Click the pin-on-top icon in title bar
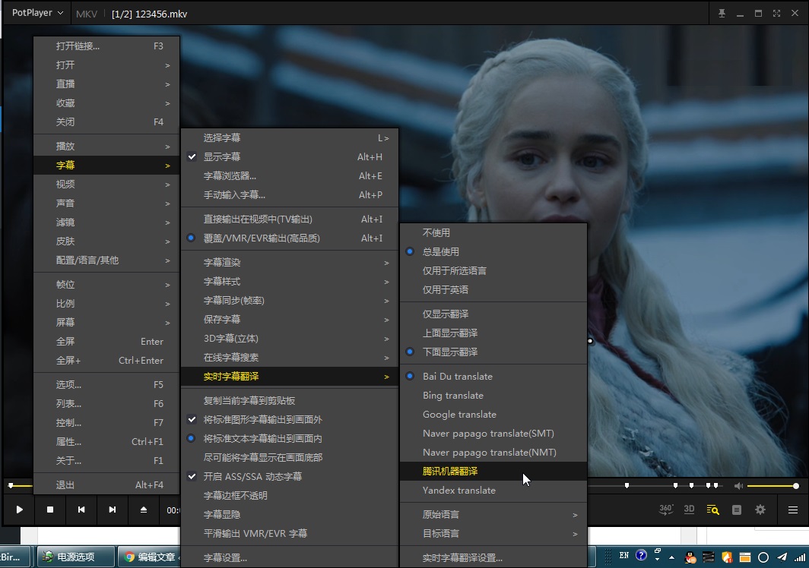 [721, 13]
